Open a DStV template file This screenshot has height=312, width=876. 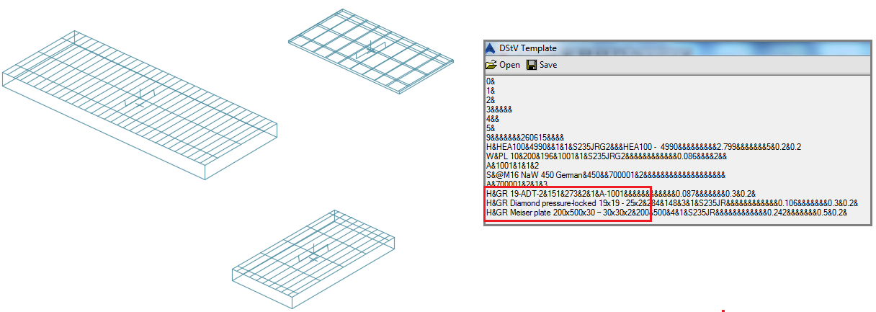pyautogui.click(x=503, y=65)
